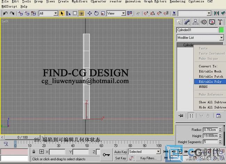Open Select by Name tool
226x164 pixels.
(68, 14)
